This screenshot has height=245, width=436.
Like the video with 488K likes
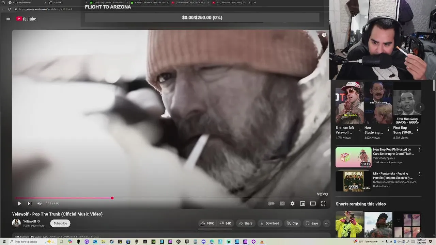coord(207,223)
